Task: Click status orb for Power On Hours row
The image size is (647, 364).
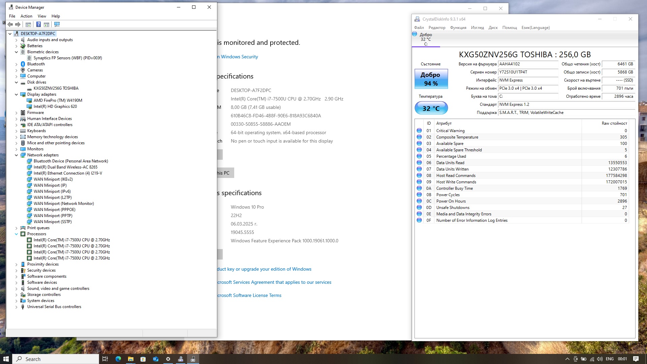Action: pos(419,201)
